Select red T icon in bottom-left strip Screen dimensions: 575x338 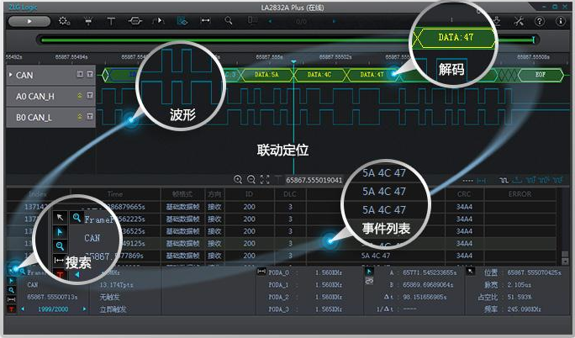coord(11,309)
